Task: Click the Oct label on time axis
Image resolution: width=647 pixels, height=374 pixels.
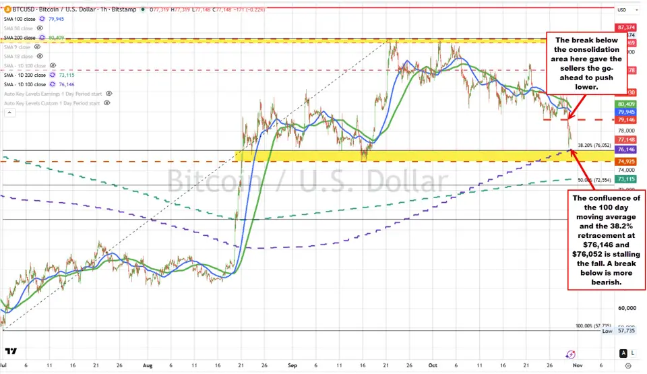Action: [433, 365]
